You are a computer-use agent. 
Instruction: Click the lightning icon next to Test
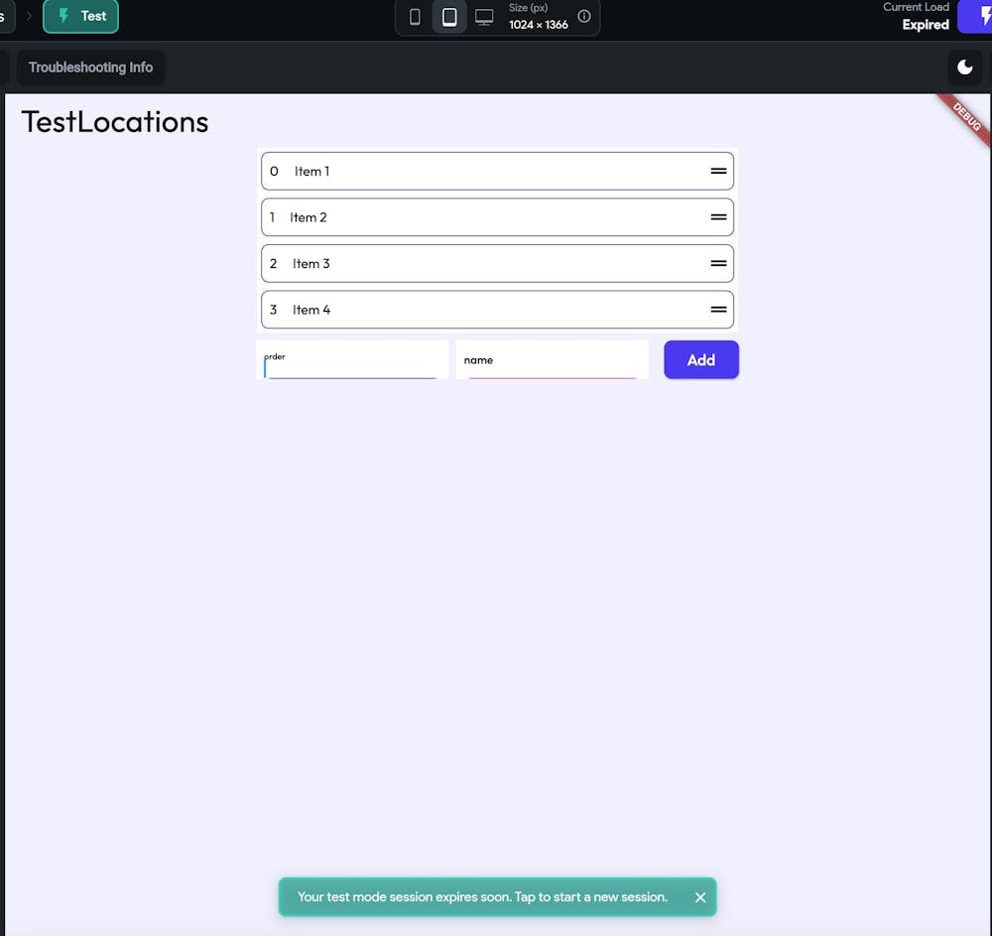62,16
